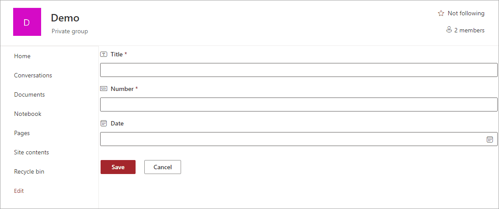
Task: Open the Home navigation item
Action: pyautogui.click(x=22, y=56)
